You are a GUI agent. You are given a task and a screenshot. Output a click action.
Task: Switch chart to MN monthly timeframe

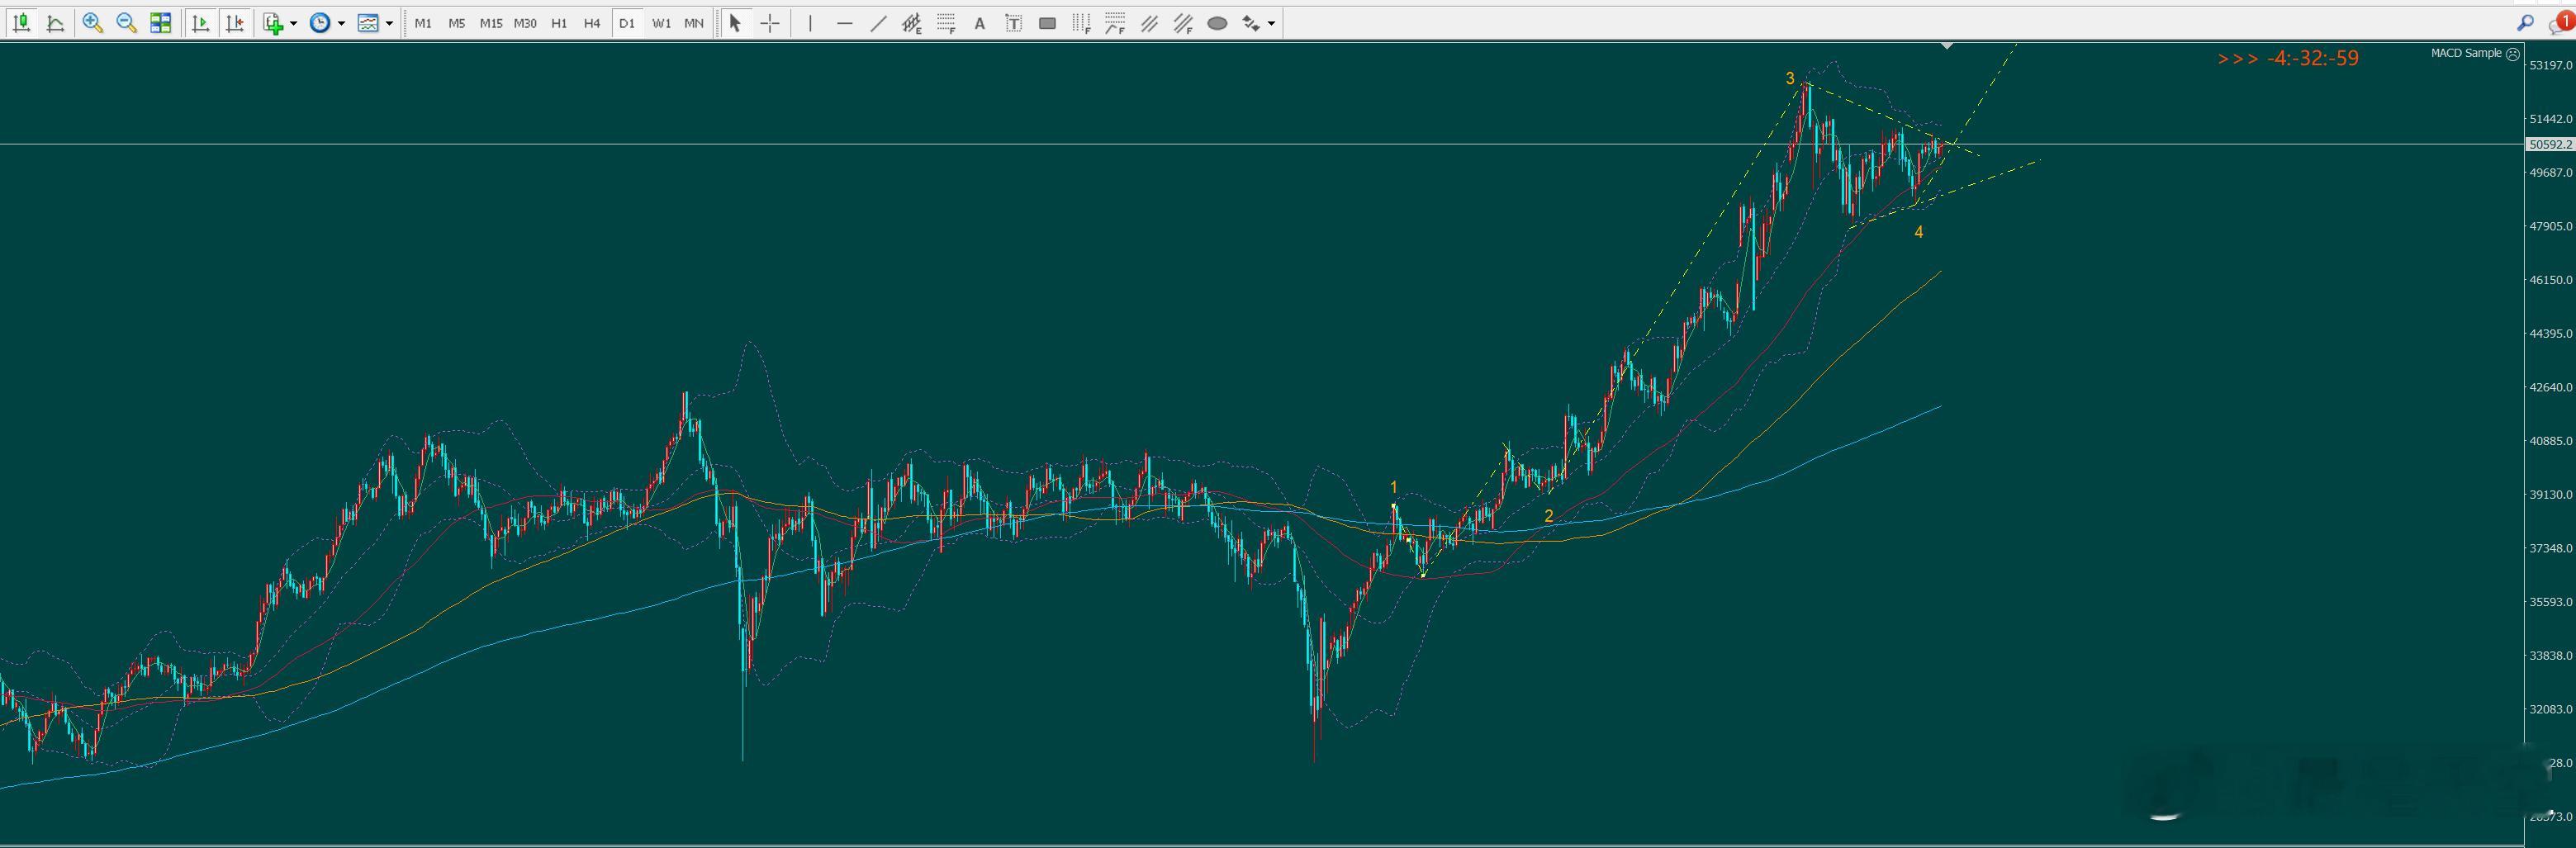pos(694,23)
